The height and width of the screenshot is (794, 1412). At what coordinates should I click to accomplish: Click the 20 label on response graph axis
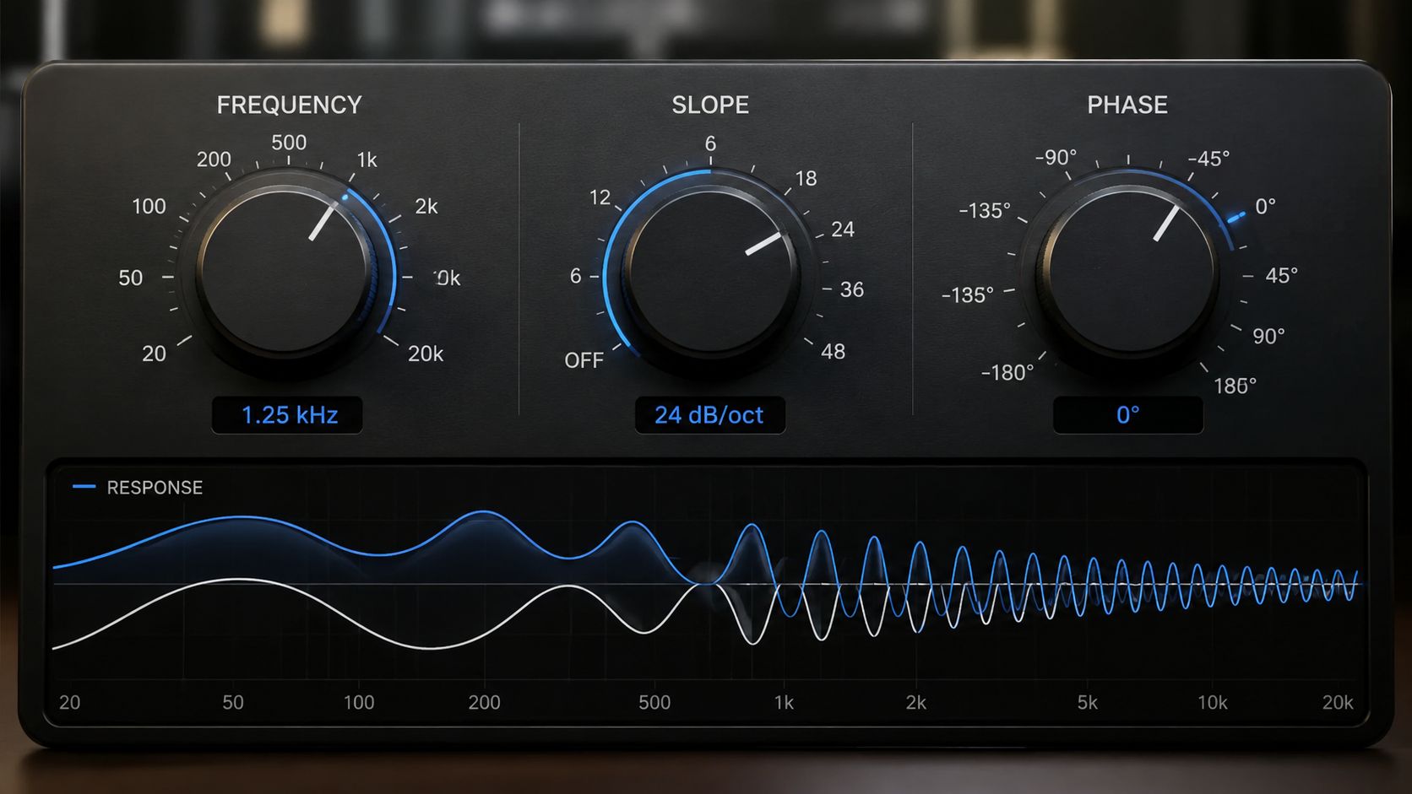69,702
